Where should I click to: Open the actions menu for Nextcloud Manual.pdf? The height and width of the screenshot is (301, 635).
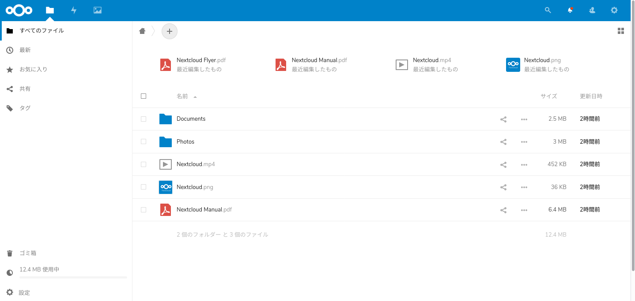coord(524,210)
